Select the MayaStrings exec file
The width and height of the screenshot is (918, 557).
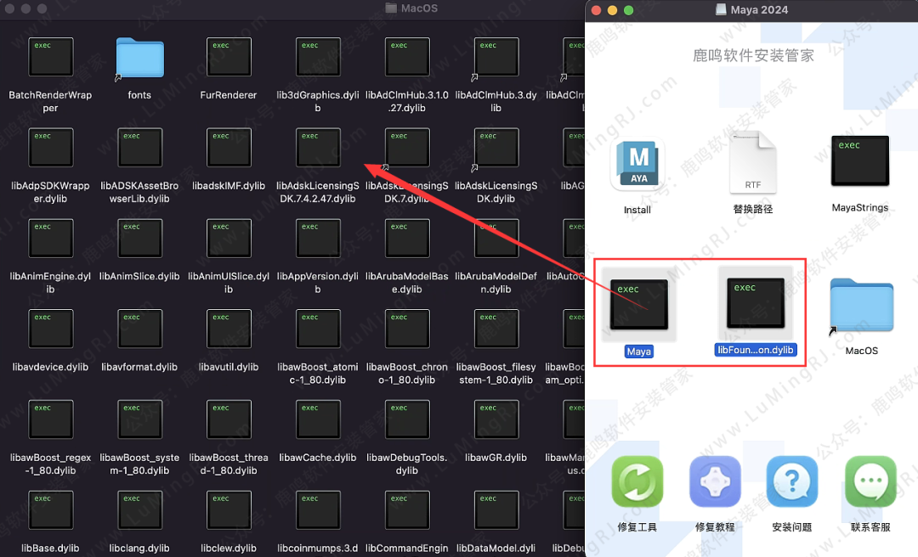[x=859, y=161]
